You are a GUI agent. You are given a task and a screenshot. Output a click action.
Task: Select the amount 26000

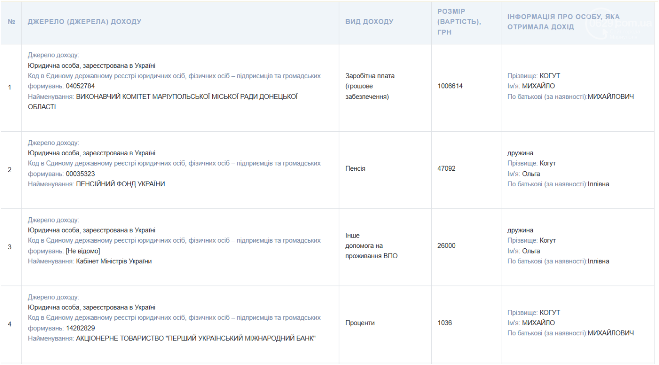[x=446, y=246]
